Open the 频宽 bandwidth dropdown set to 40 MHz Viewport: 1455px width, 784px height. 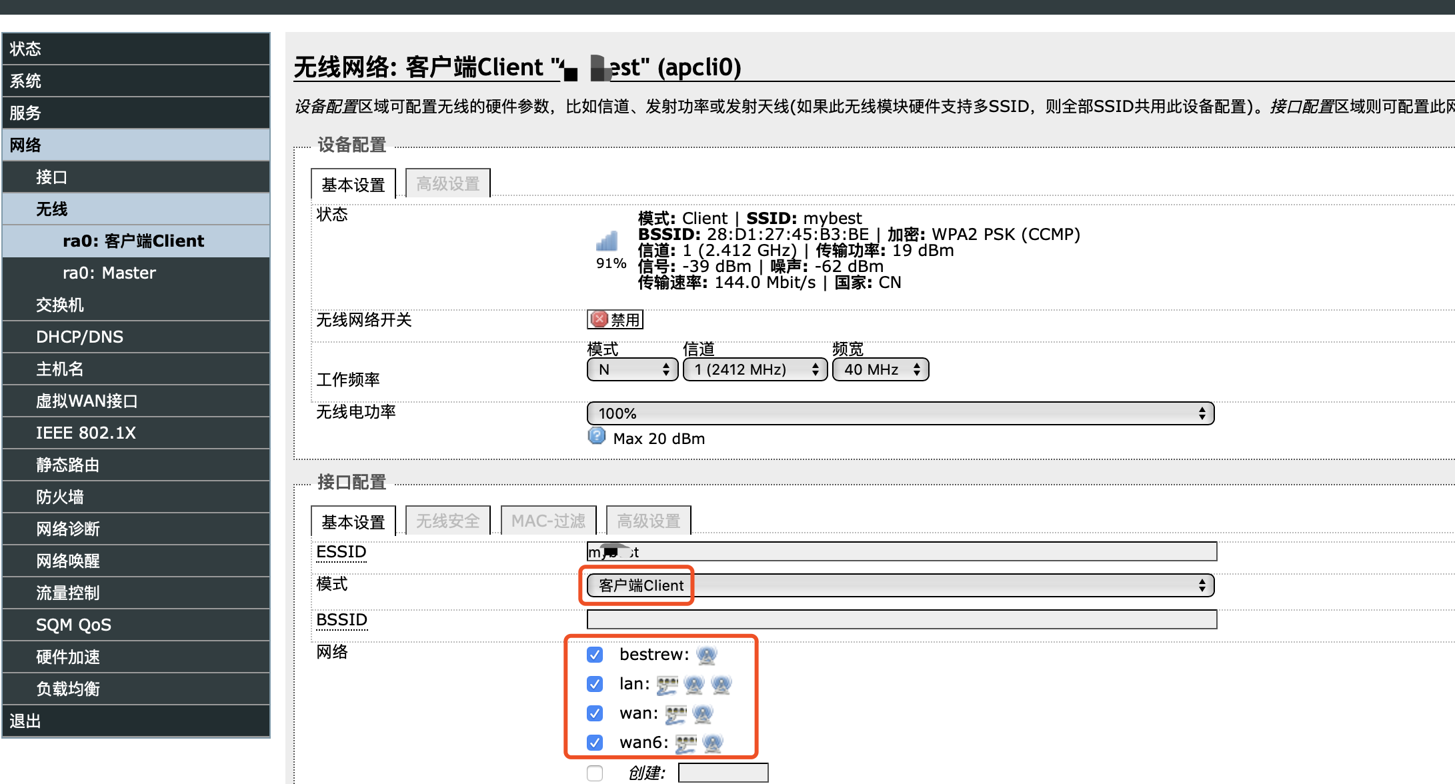880,369
